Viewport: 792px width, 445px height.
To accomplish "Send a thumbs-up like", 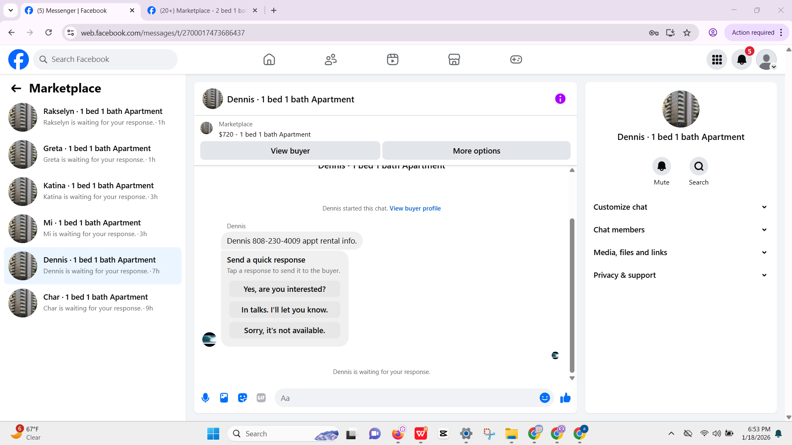I will pyautogui.click(x=565, y=398).
